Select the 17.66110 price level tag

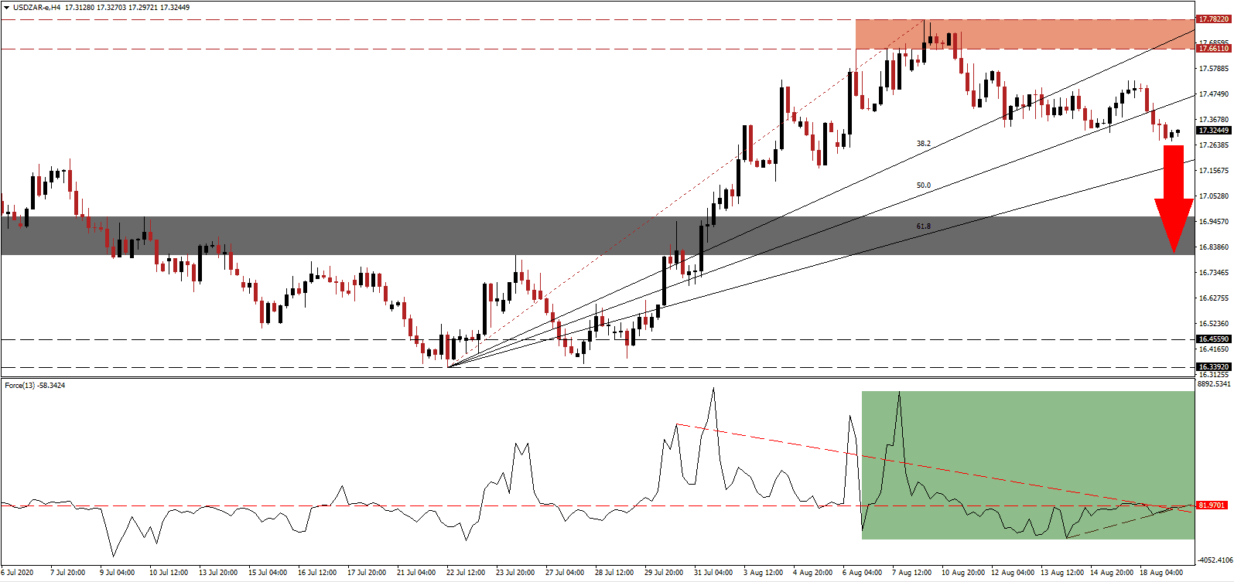[x=1212, y=49]
